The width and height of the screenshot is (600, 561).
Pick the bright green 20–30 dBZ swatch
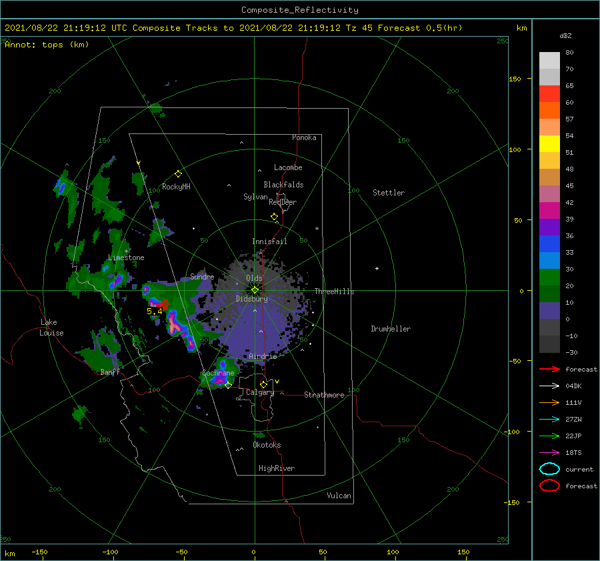coord(549,277)
